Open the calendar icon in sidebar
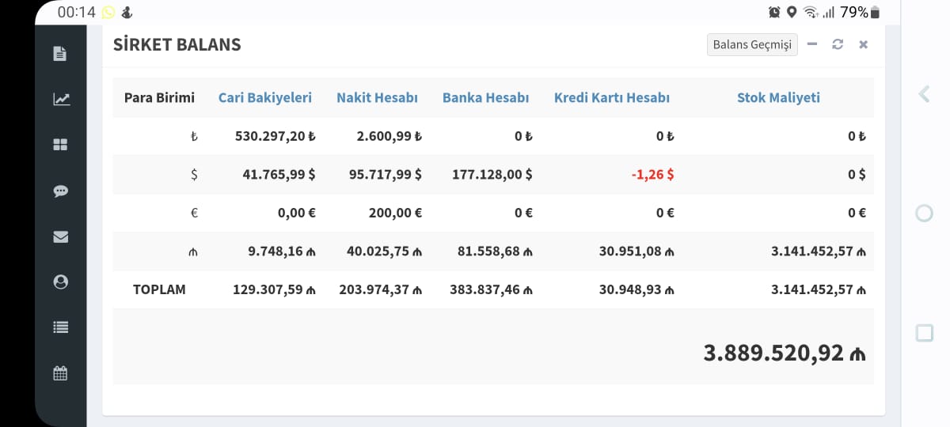This screenshot has height=427, width=950. [60, 373]
